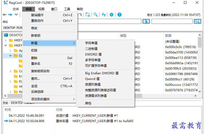Select the DESKTOP-7S29 tab
The width and height of the screenshot is (204, 134).
pos(12,28)
